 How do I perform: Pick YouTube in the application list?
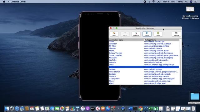coord(144,60)
